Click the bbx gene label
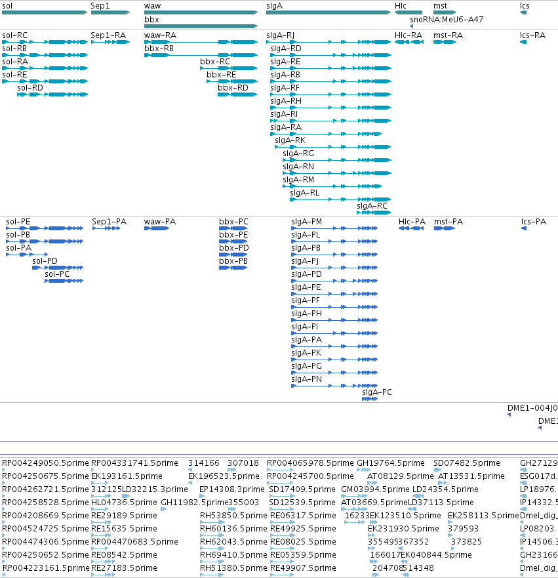 point(151,20)
